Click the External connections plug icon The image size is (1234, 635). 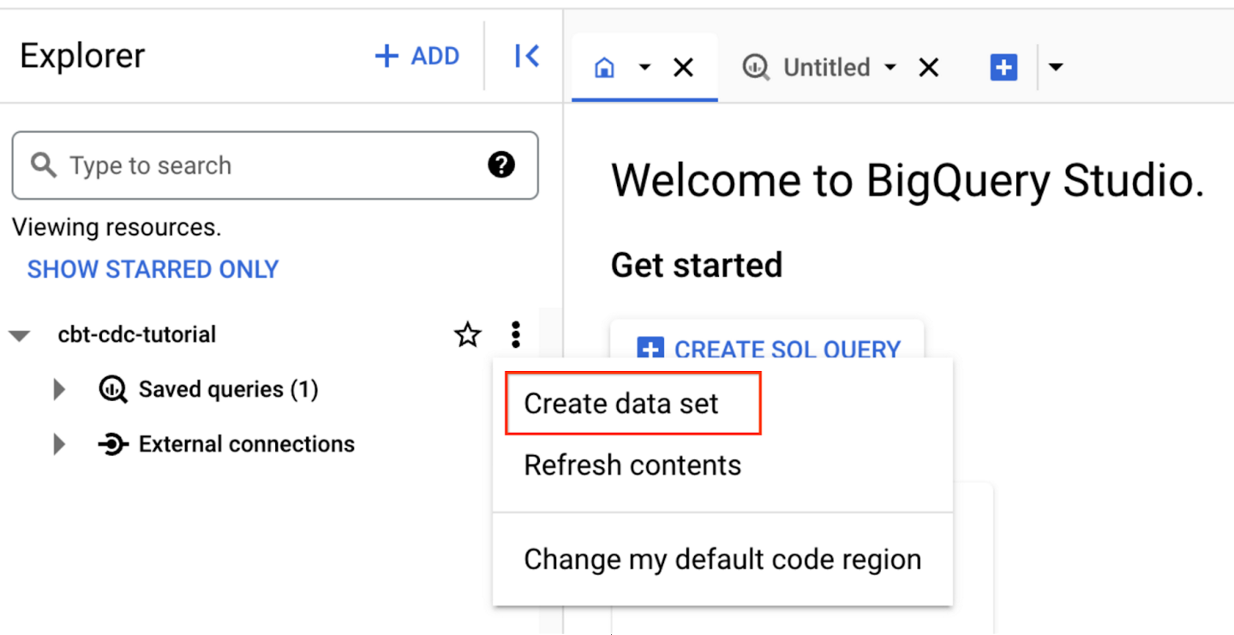[x=112, y=444]
